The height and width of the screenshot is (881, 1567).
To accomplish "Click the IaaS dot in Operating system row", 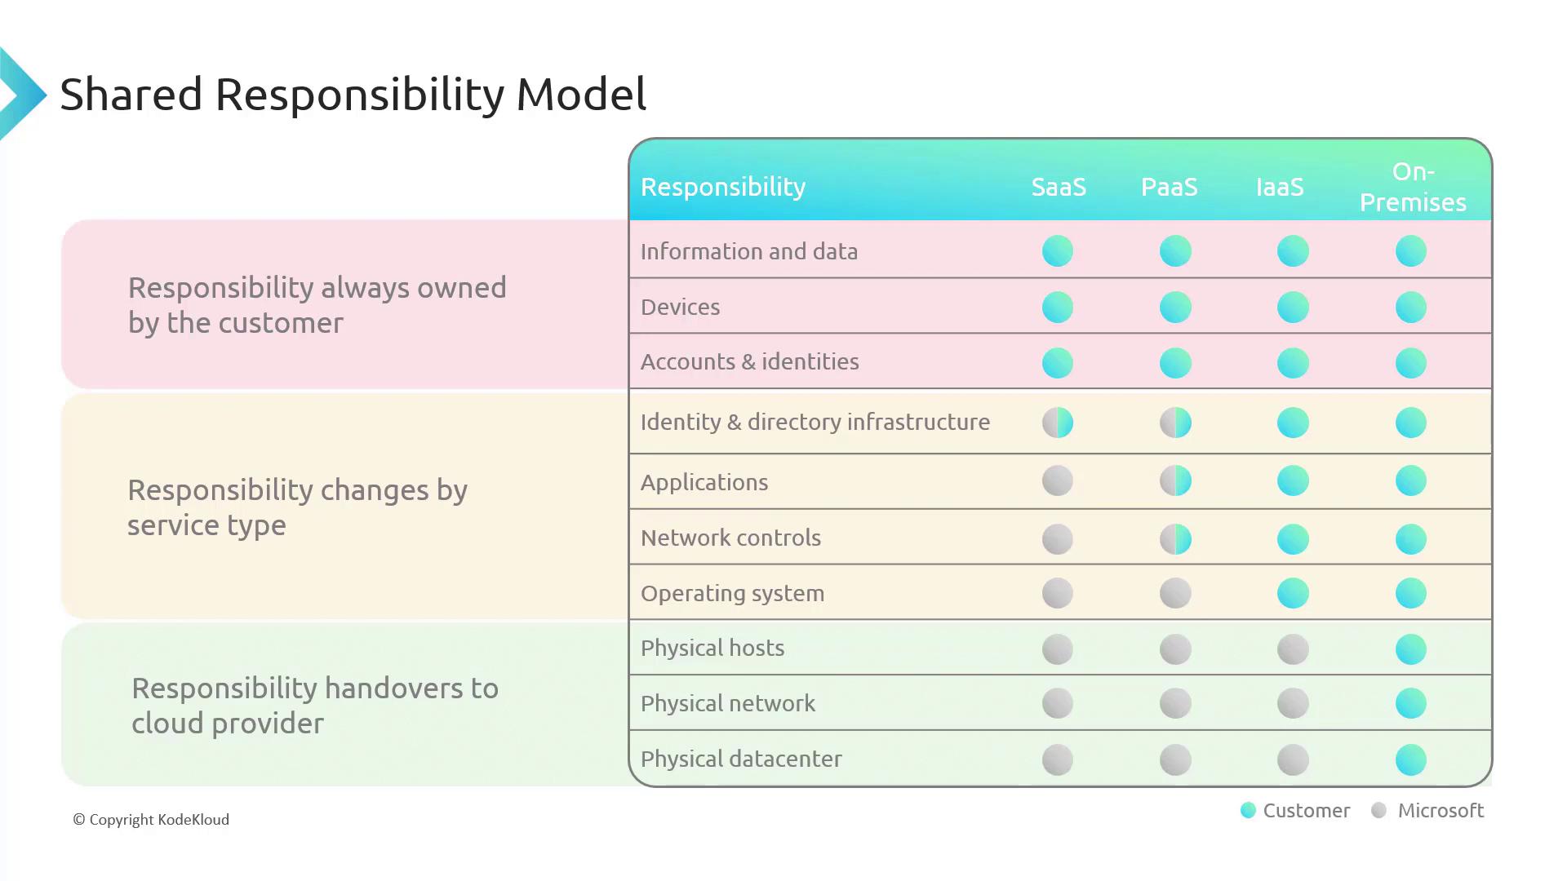I will [x=1293, y=593].
